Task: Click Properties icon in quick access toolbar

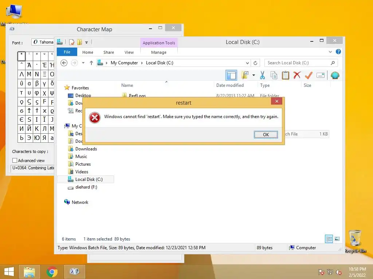Action: (72, 42)
